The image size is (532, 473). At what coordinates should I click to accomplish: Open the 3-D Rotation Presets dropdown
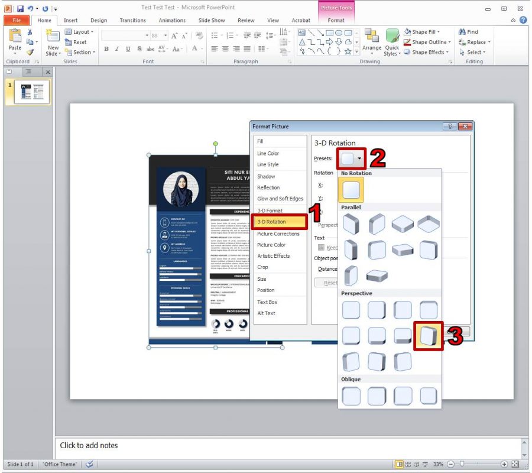(x=352, y=158)
